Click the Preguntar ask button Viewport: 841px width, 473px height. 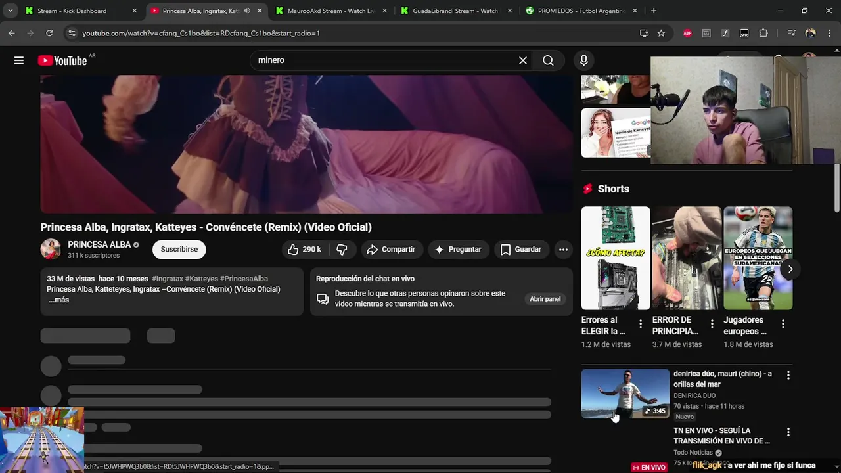pos(458,250)
